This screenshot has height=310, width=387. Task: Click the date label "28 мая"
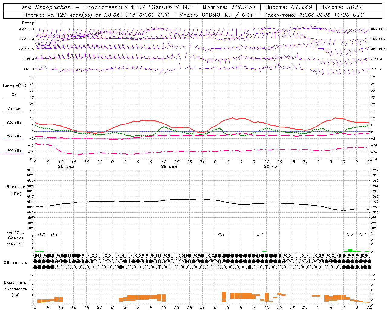(66, 167)
